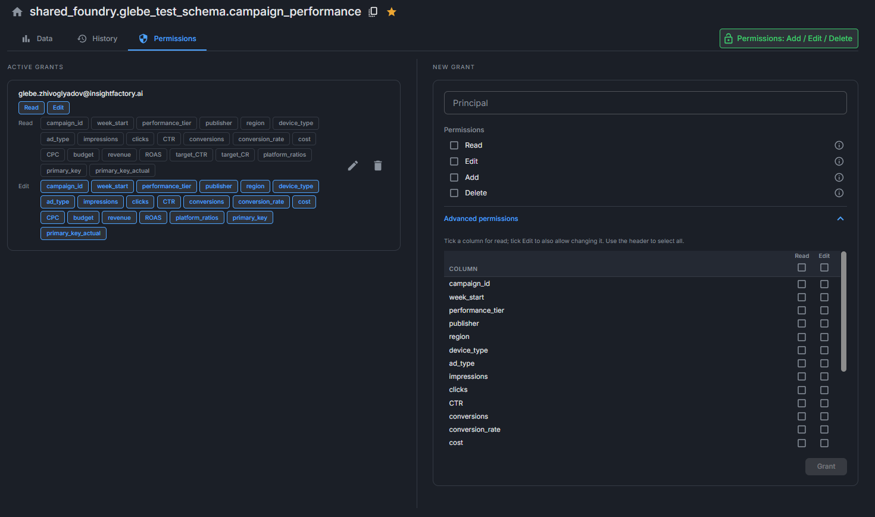Select all columns with the Edit header checkbox
This screenshot has width=875, height=517.
[x=824, y=267]
